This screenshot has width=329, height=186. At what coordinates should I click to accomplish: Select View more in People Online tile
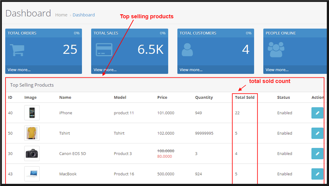277,70
